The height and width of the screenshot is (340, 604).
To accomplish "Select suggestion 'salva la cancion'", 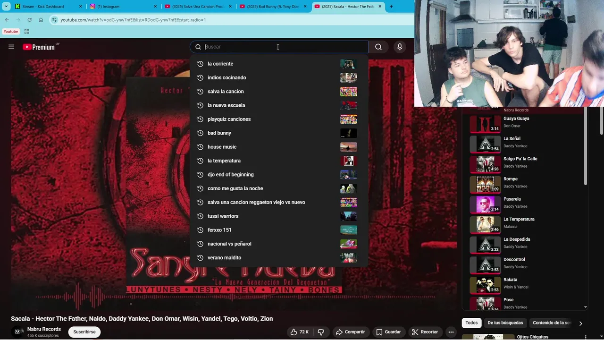I will coord(279,91).
